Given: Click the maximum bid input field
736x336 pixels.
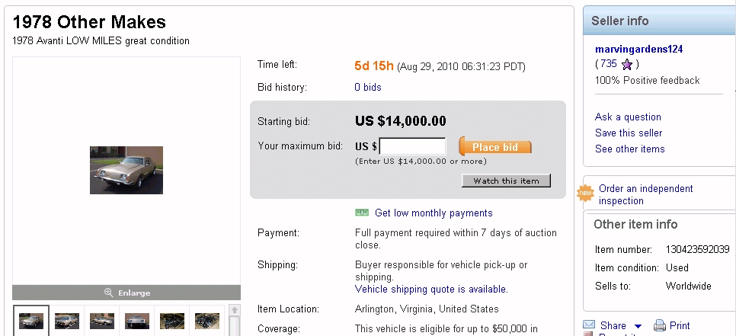Looking at the screenshot, I should 412,146.
